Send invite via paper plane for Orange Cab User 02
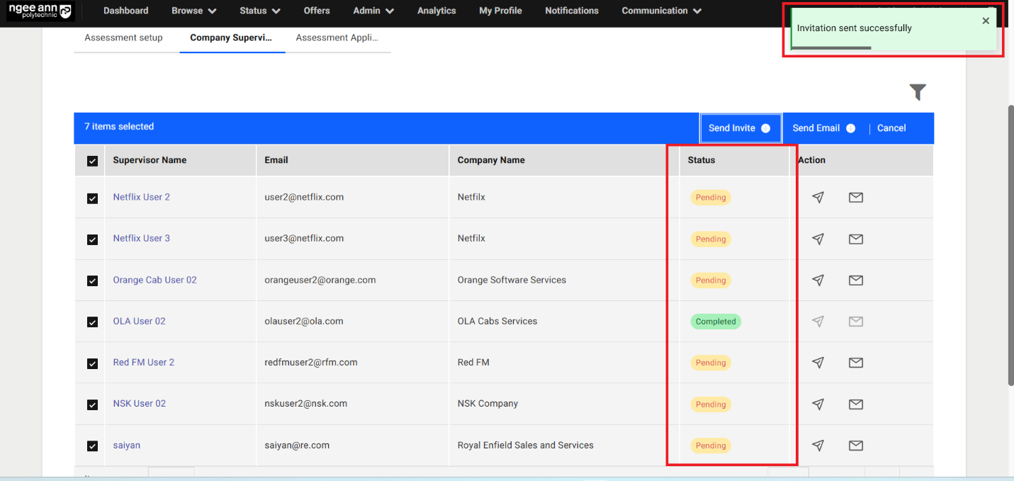 818,281
